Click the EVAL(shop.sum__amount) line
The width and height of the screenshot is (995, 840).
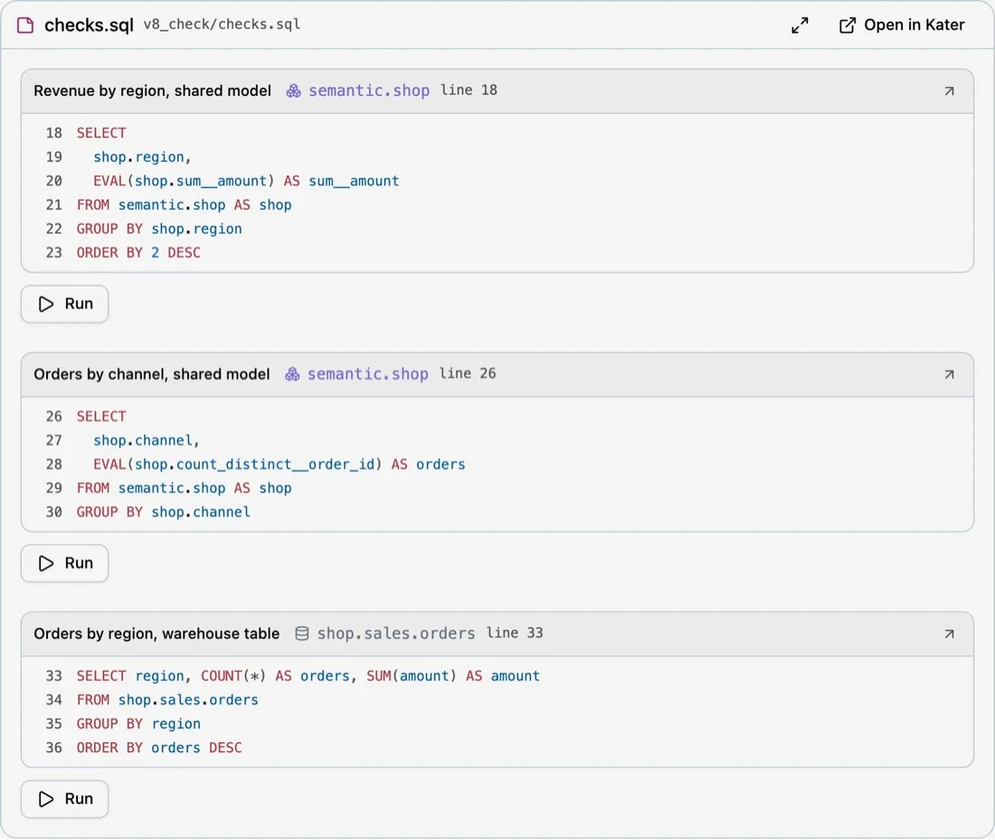[246, 181]
